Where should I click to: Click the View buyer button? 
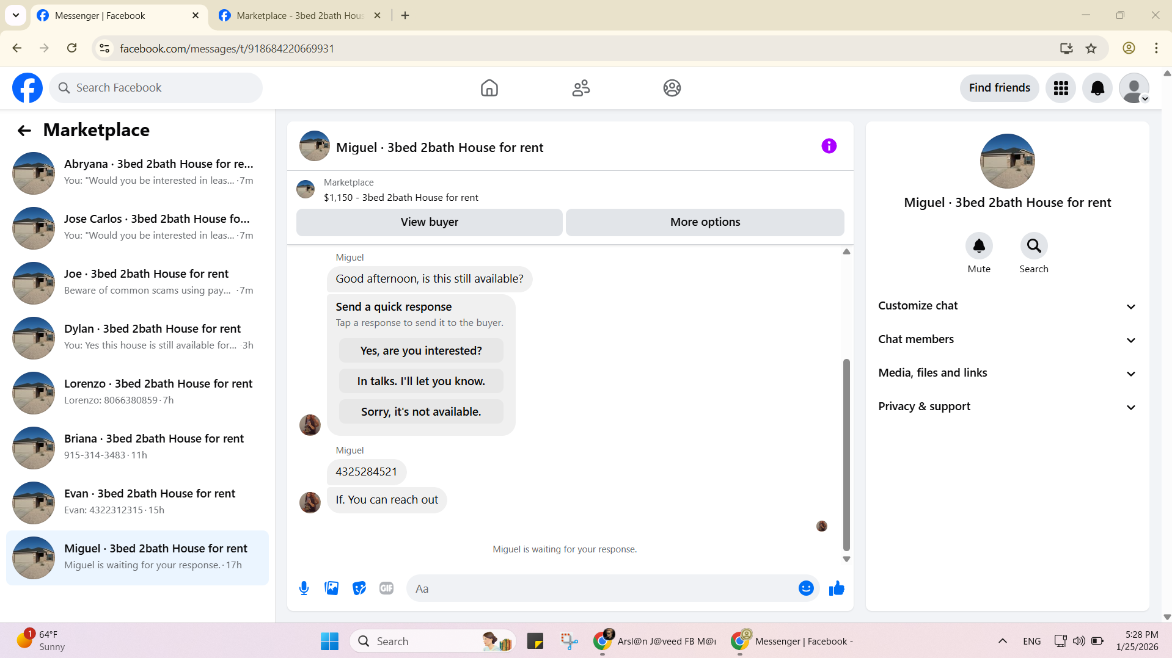pos(429,222)
